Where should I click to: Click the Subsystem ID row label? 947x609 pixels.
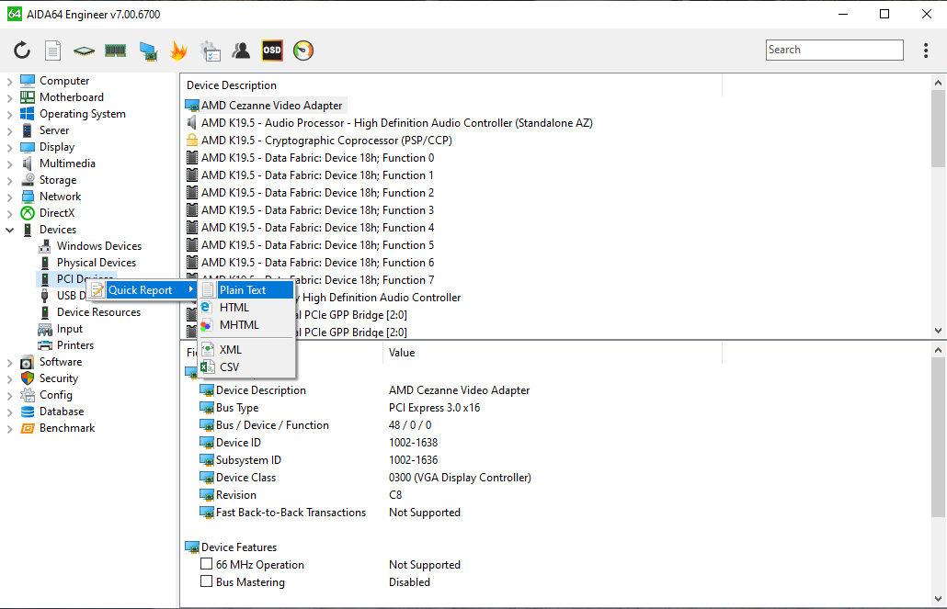248,460
